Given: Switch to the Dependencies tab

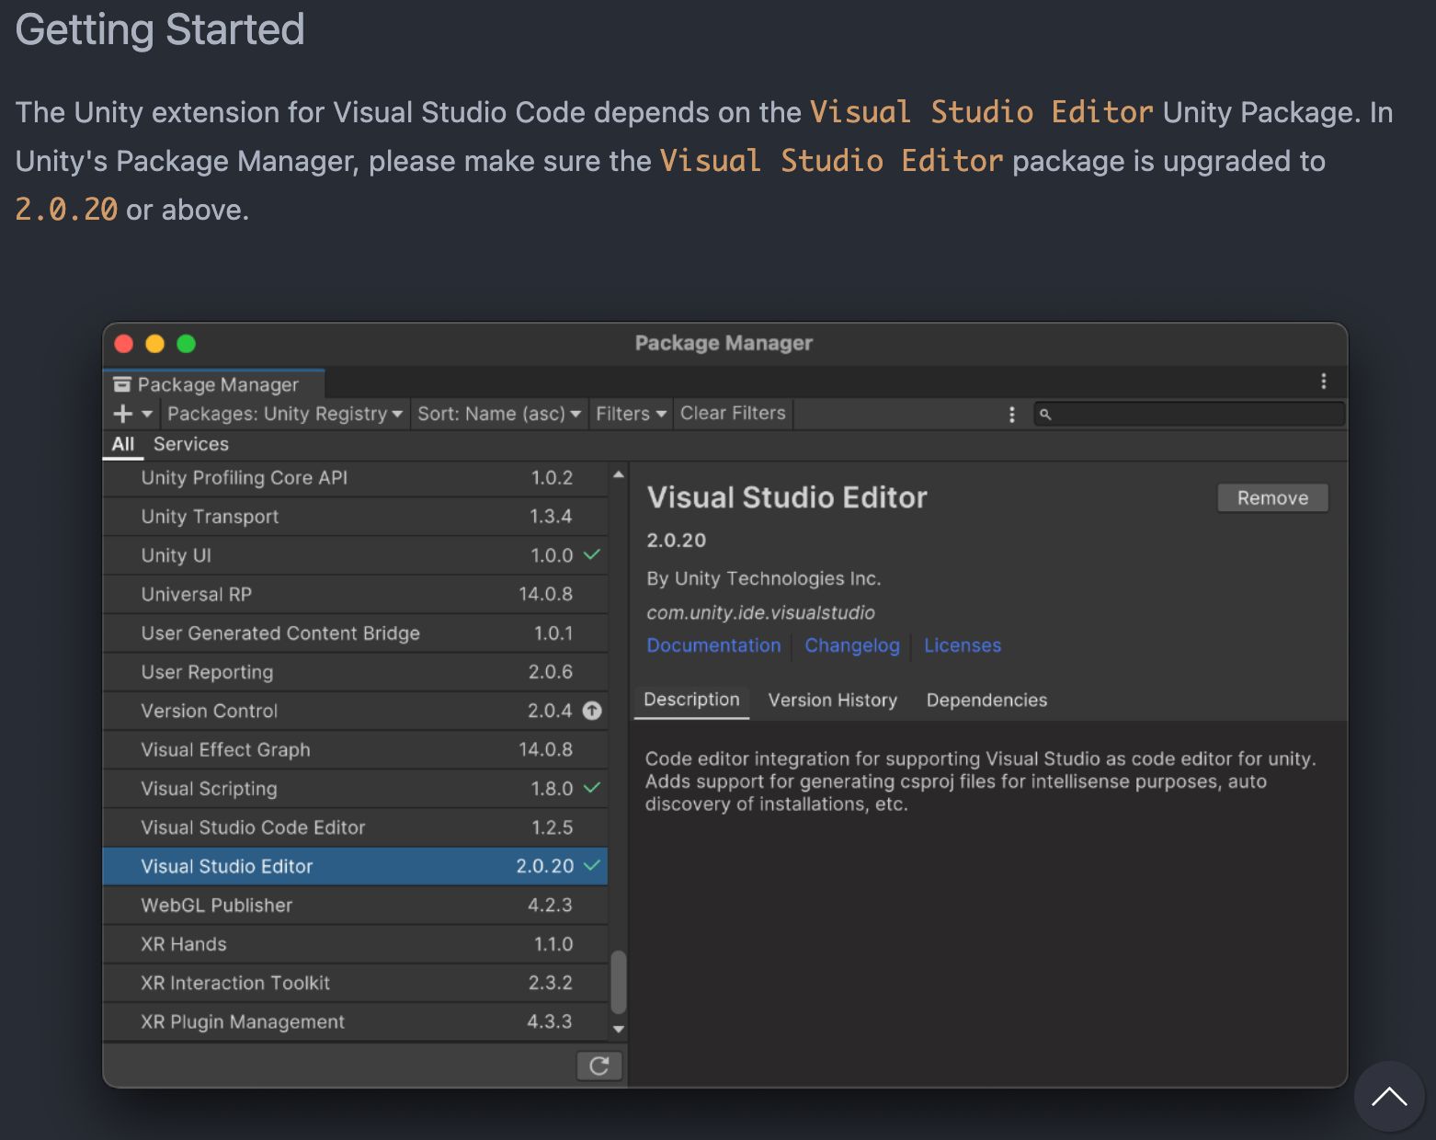Looking at the screenshot, I should pos(986,701).
